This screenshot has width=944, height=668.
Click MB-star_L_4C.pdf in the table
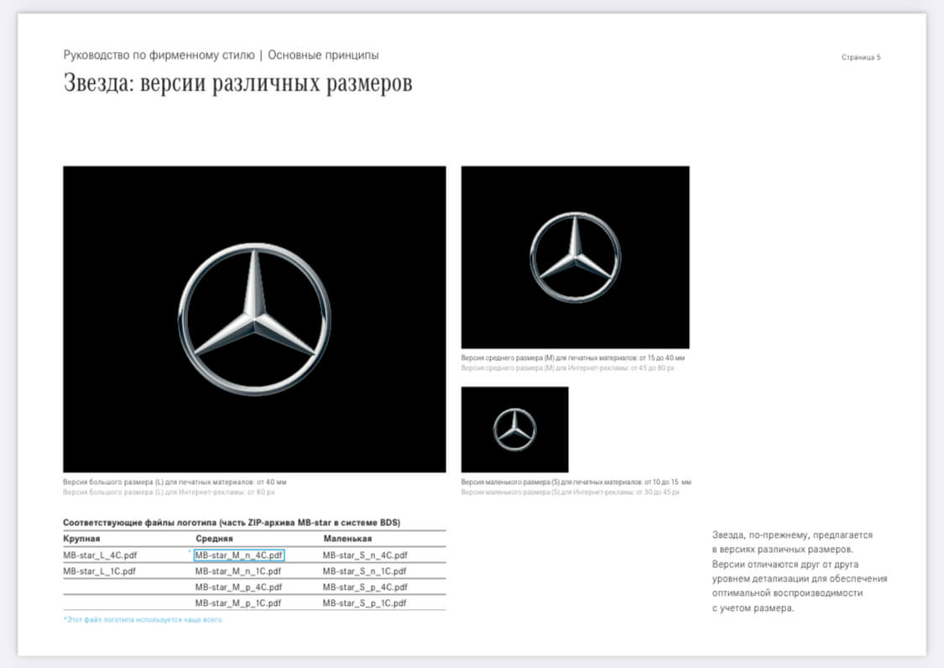(x=100, y=556)
